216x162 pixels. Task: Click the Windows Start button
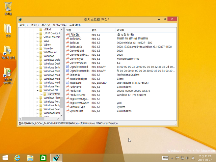click(x=5, y=158)
